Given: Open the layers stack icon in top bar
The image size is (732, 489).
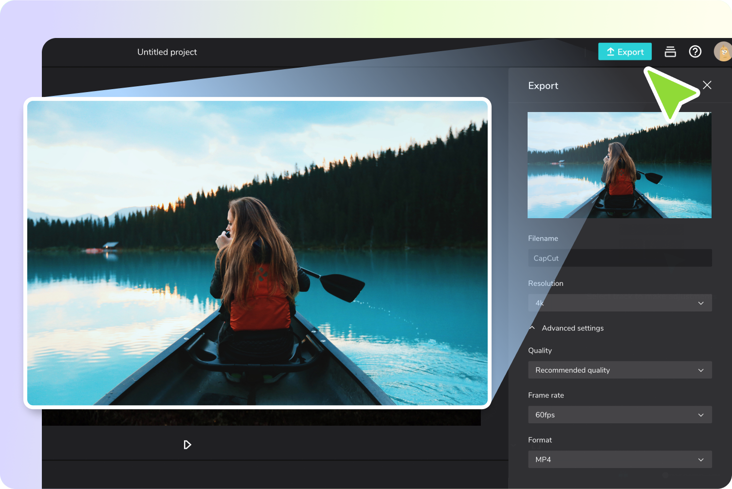Looking at the screenshot, I should pyautogui.click(x=670, y=52).
